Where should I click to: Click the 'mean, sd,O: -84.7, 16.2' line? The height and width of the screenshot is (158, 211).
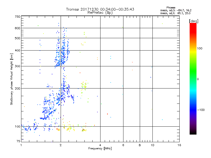[176, 10]
